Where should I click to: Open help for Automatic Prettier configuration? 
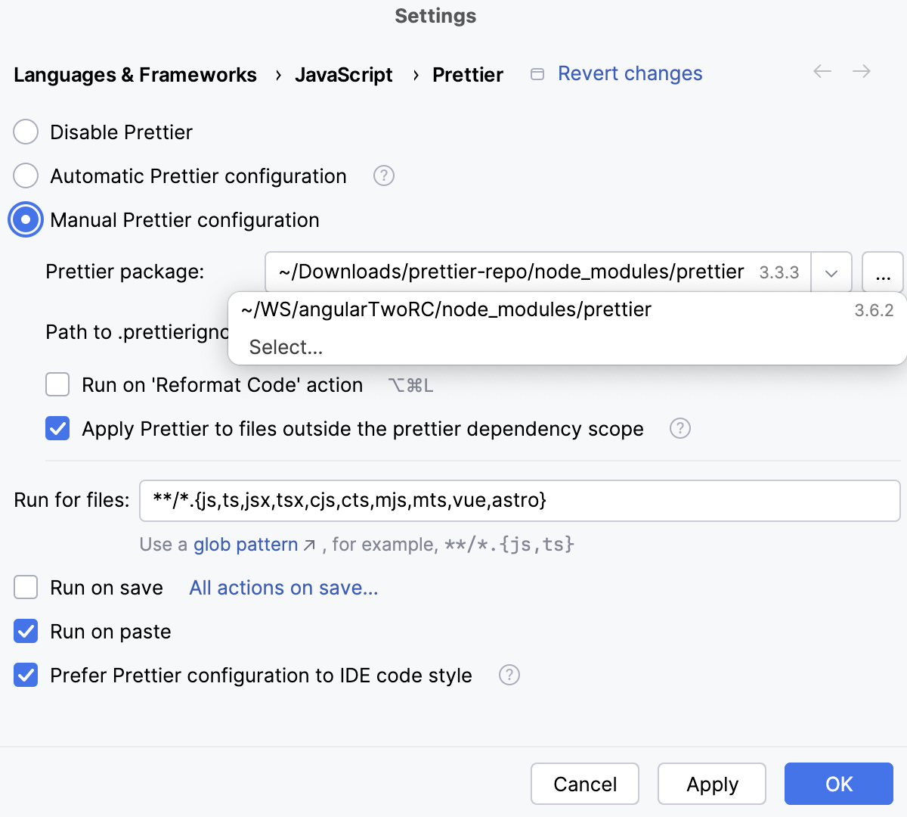383,176
